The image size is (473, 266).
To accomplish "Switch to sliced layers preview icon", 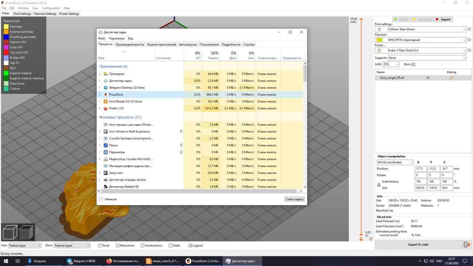I will click(26, 232).
